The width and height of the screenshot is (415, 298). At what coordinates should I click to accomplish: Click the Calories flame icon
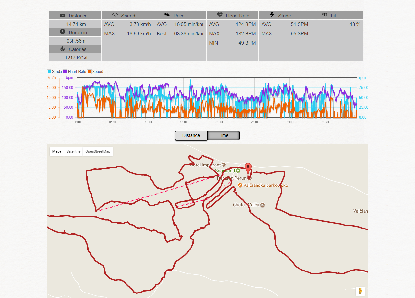63,49
